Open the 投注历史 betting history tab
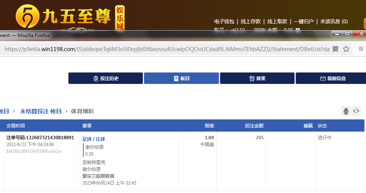This screenshot has width=366, height=193. (x=105, y=78)
